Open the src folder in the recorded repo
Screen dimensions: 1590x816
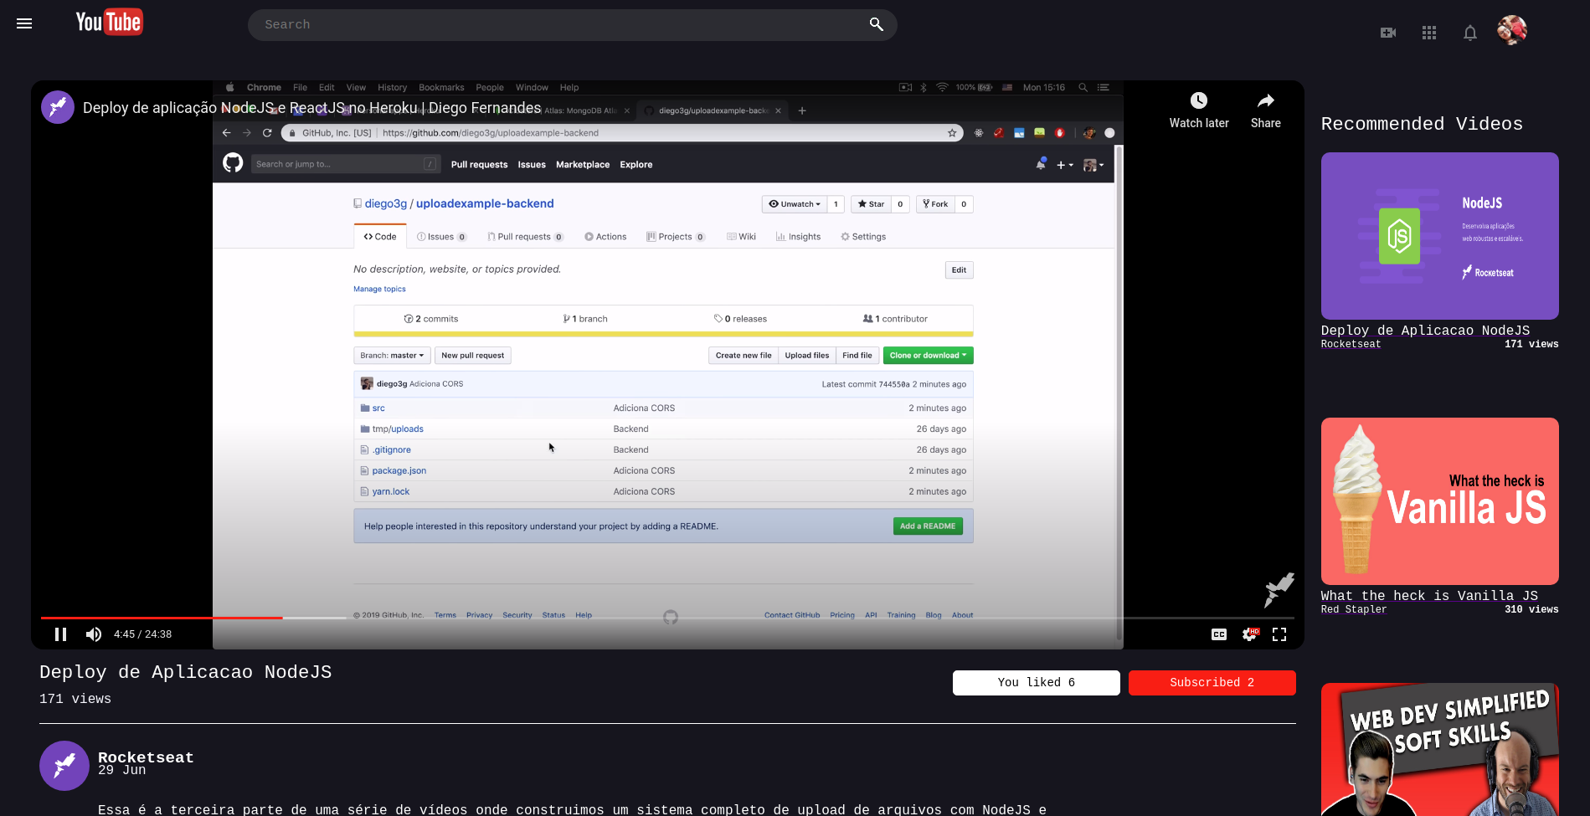378,408
